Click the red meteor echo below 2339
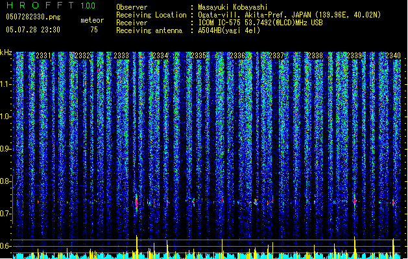Image resolution: width=408 pixels, height=259 pixels. [x=355, y=201]
